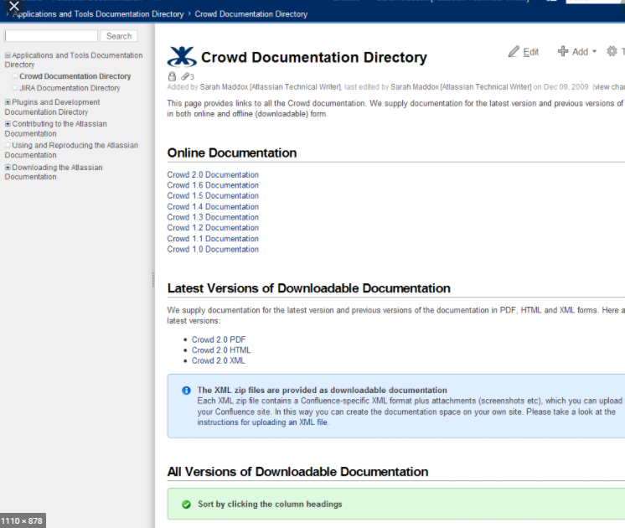Viewport: 625px width, 528px height.
Task: Open Crowd 1.4 Documentation link
Action: (x=213, y=206)
